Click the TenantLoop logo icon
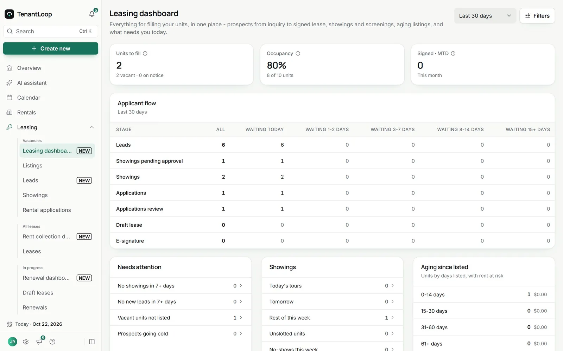This screenshot has height=351, width=563. (9, 14)
